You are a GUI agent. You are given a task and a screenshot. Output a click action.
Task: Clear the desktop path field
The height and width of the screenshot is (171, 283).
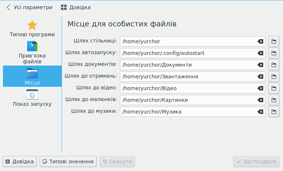260,41
